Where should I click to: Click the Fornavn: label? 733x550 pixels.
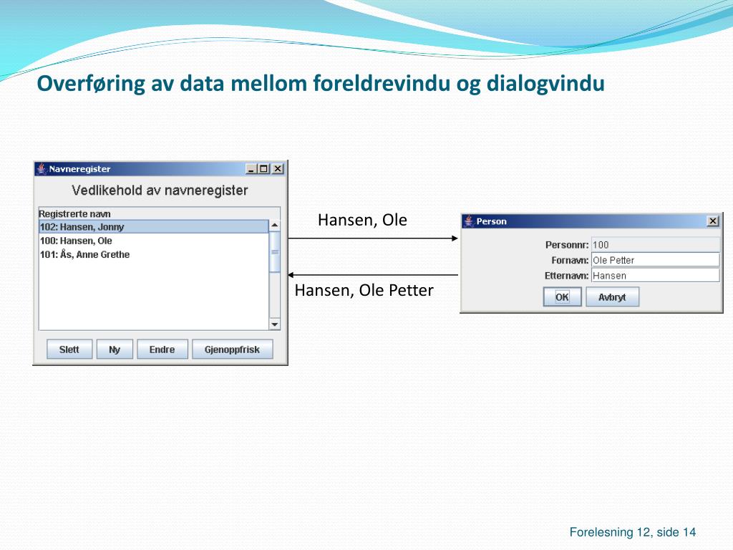pyautogui.click(x=571, y=260)
